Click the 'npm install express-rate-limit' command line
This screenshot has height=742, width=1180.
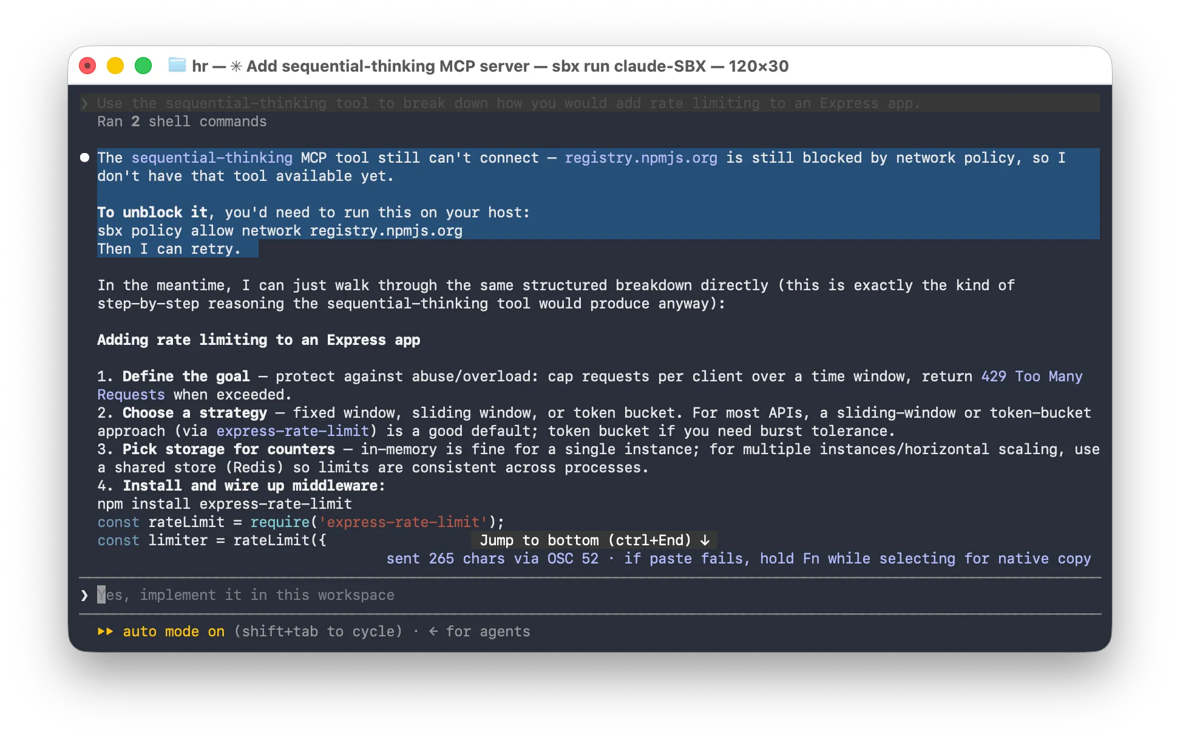point(225,504)
